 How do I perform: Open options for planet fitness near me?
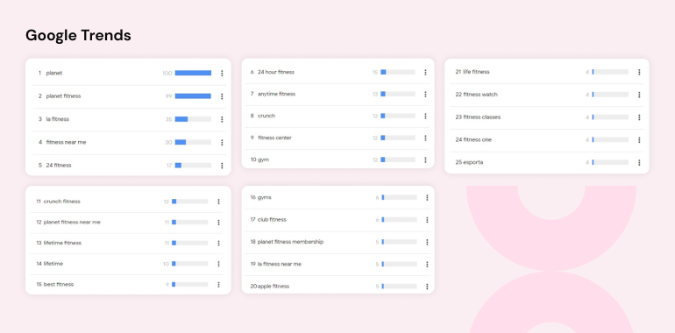click(218, 223)
